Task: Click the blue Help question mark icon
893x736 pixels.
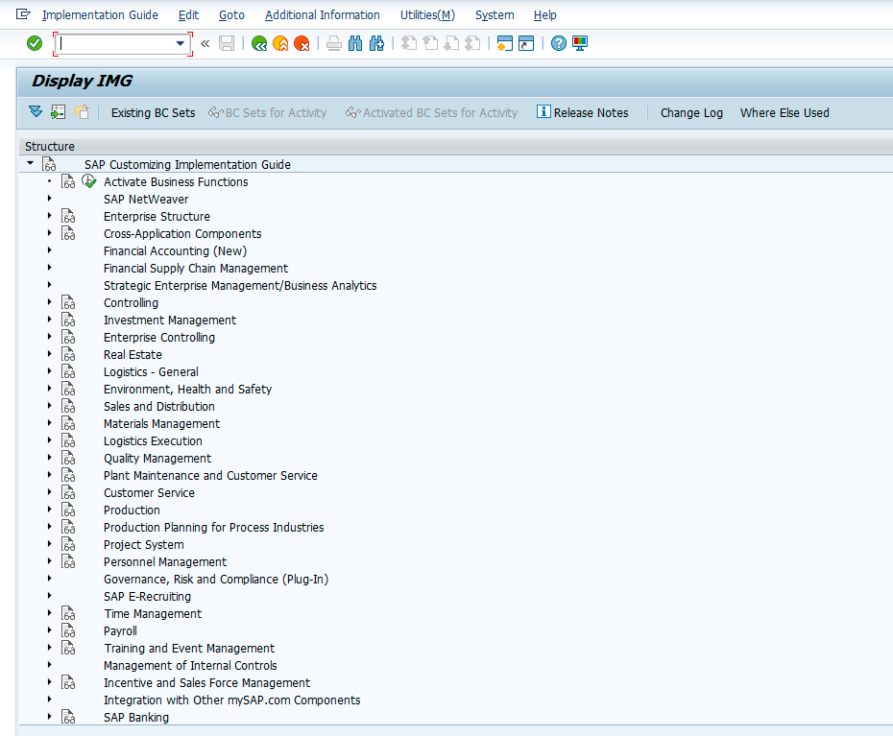Action: (x=559, y=43)
